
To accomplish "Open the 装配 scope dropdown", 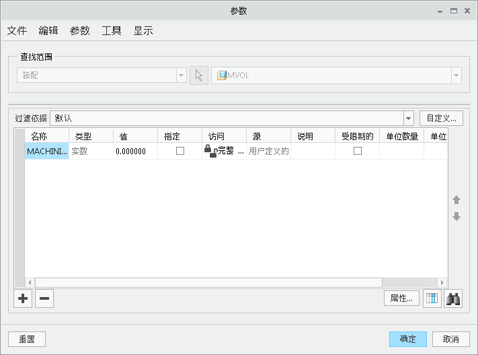I will [181, 75].
